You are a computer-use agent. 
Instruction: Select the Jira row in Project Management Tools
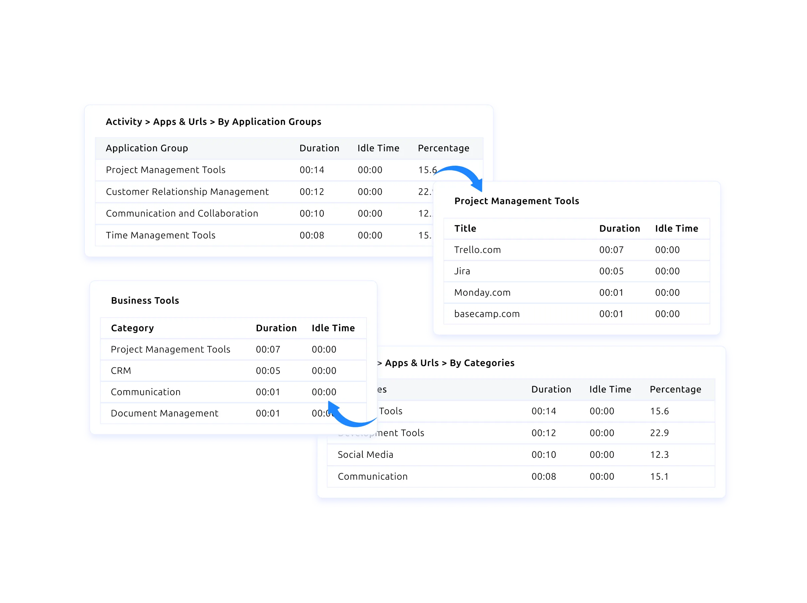(x=462, y=271)
